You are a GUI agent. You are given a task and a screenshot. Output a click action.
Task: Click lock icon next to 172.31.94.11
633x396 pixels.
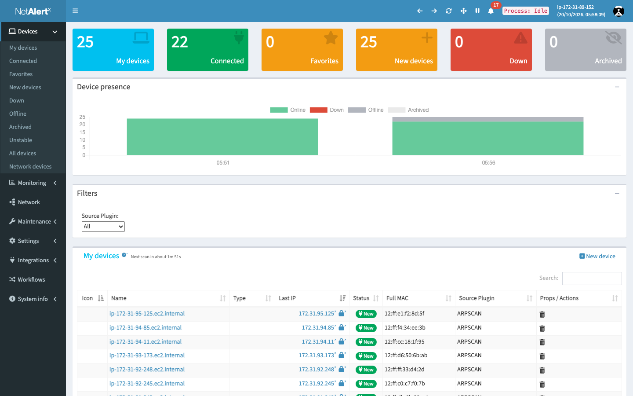342,341
